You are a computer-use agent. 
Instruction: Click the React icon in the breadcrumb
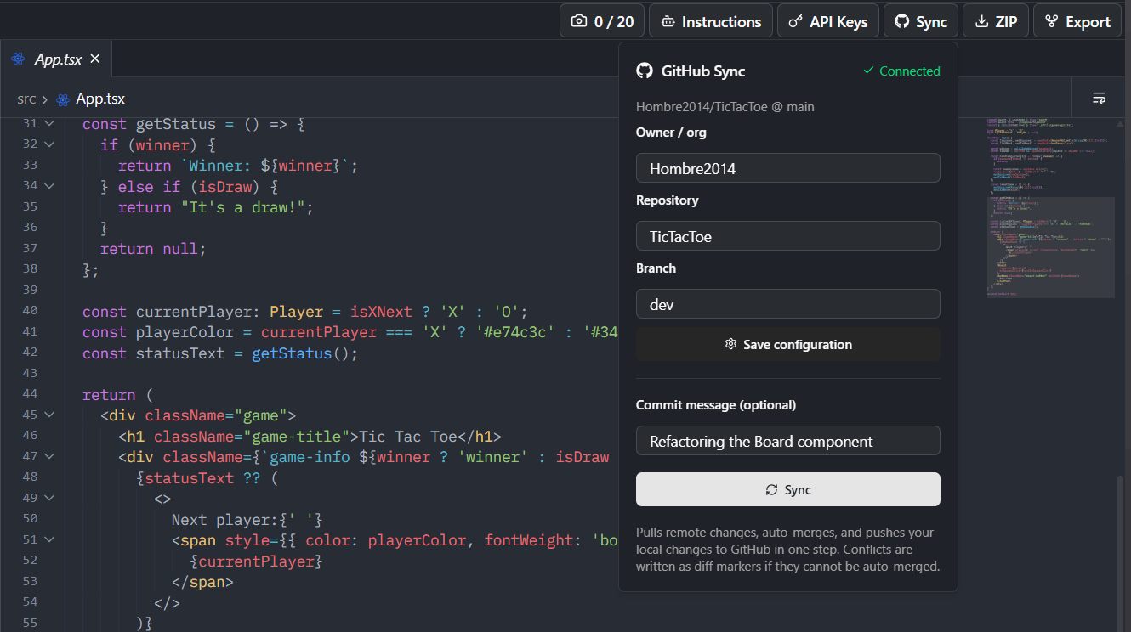pos(62,99)
